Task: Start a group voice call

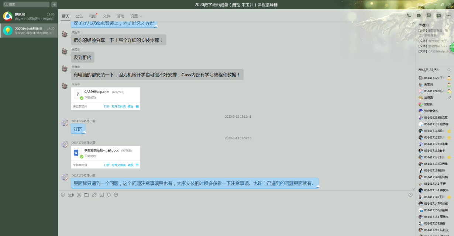Action: 409,15
